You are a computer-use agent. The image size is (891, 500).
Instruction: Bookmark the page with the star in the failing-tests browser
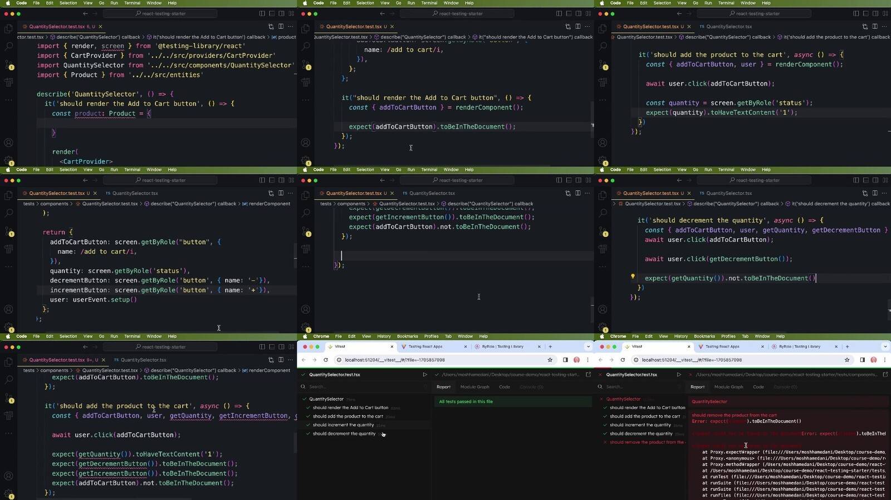pyautogui.click(x=847, y=360)
